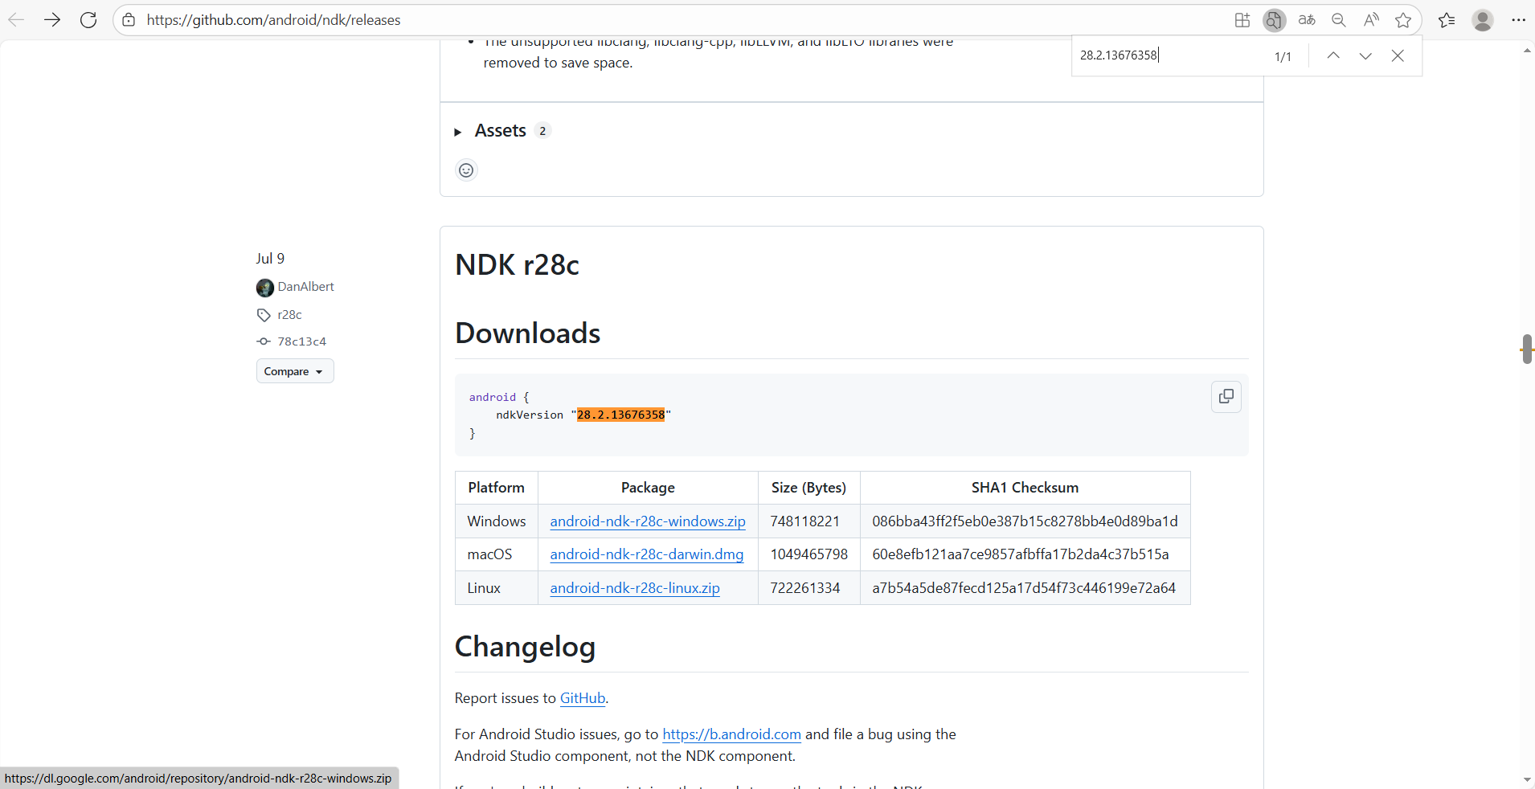The height and width of the screenshot is (789, 1535).
Task: View site information lock icon
Action: click(x=129, y=20)
